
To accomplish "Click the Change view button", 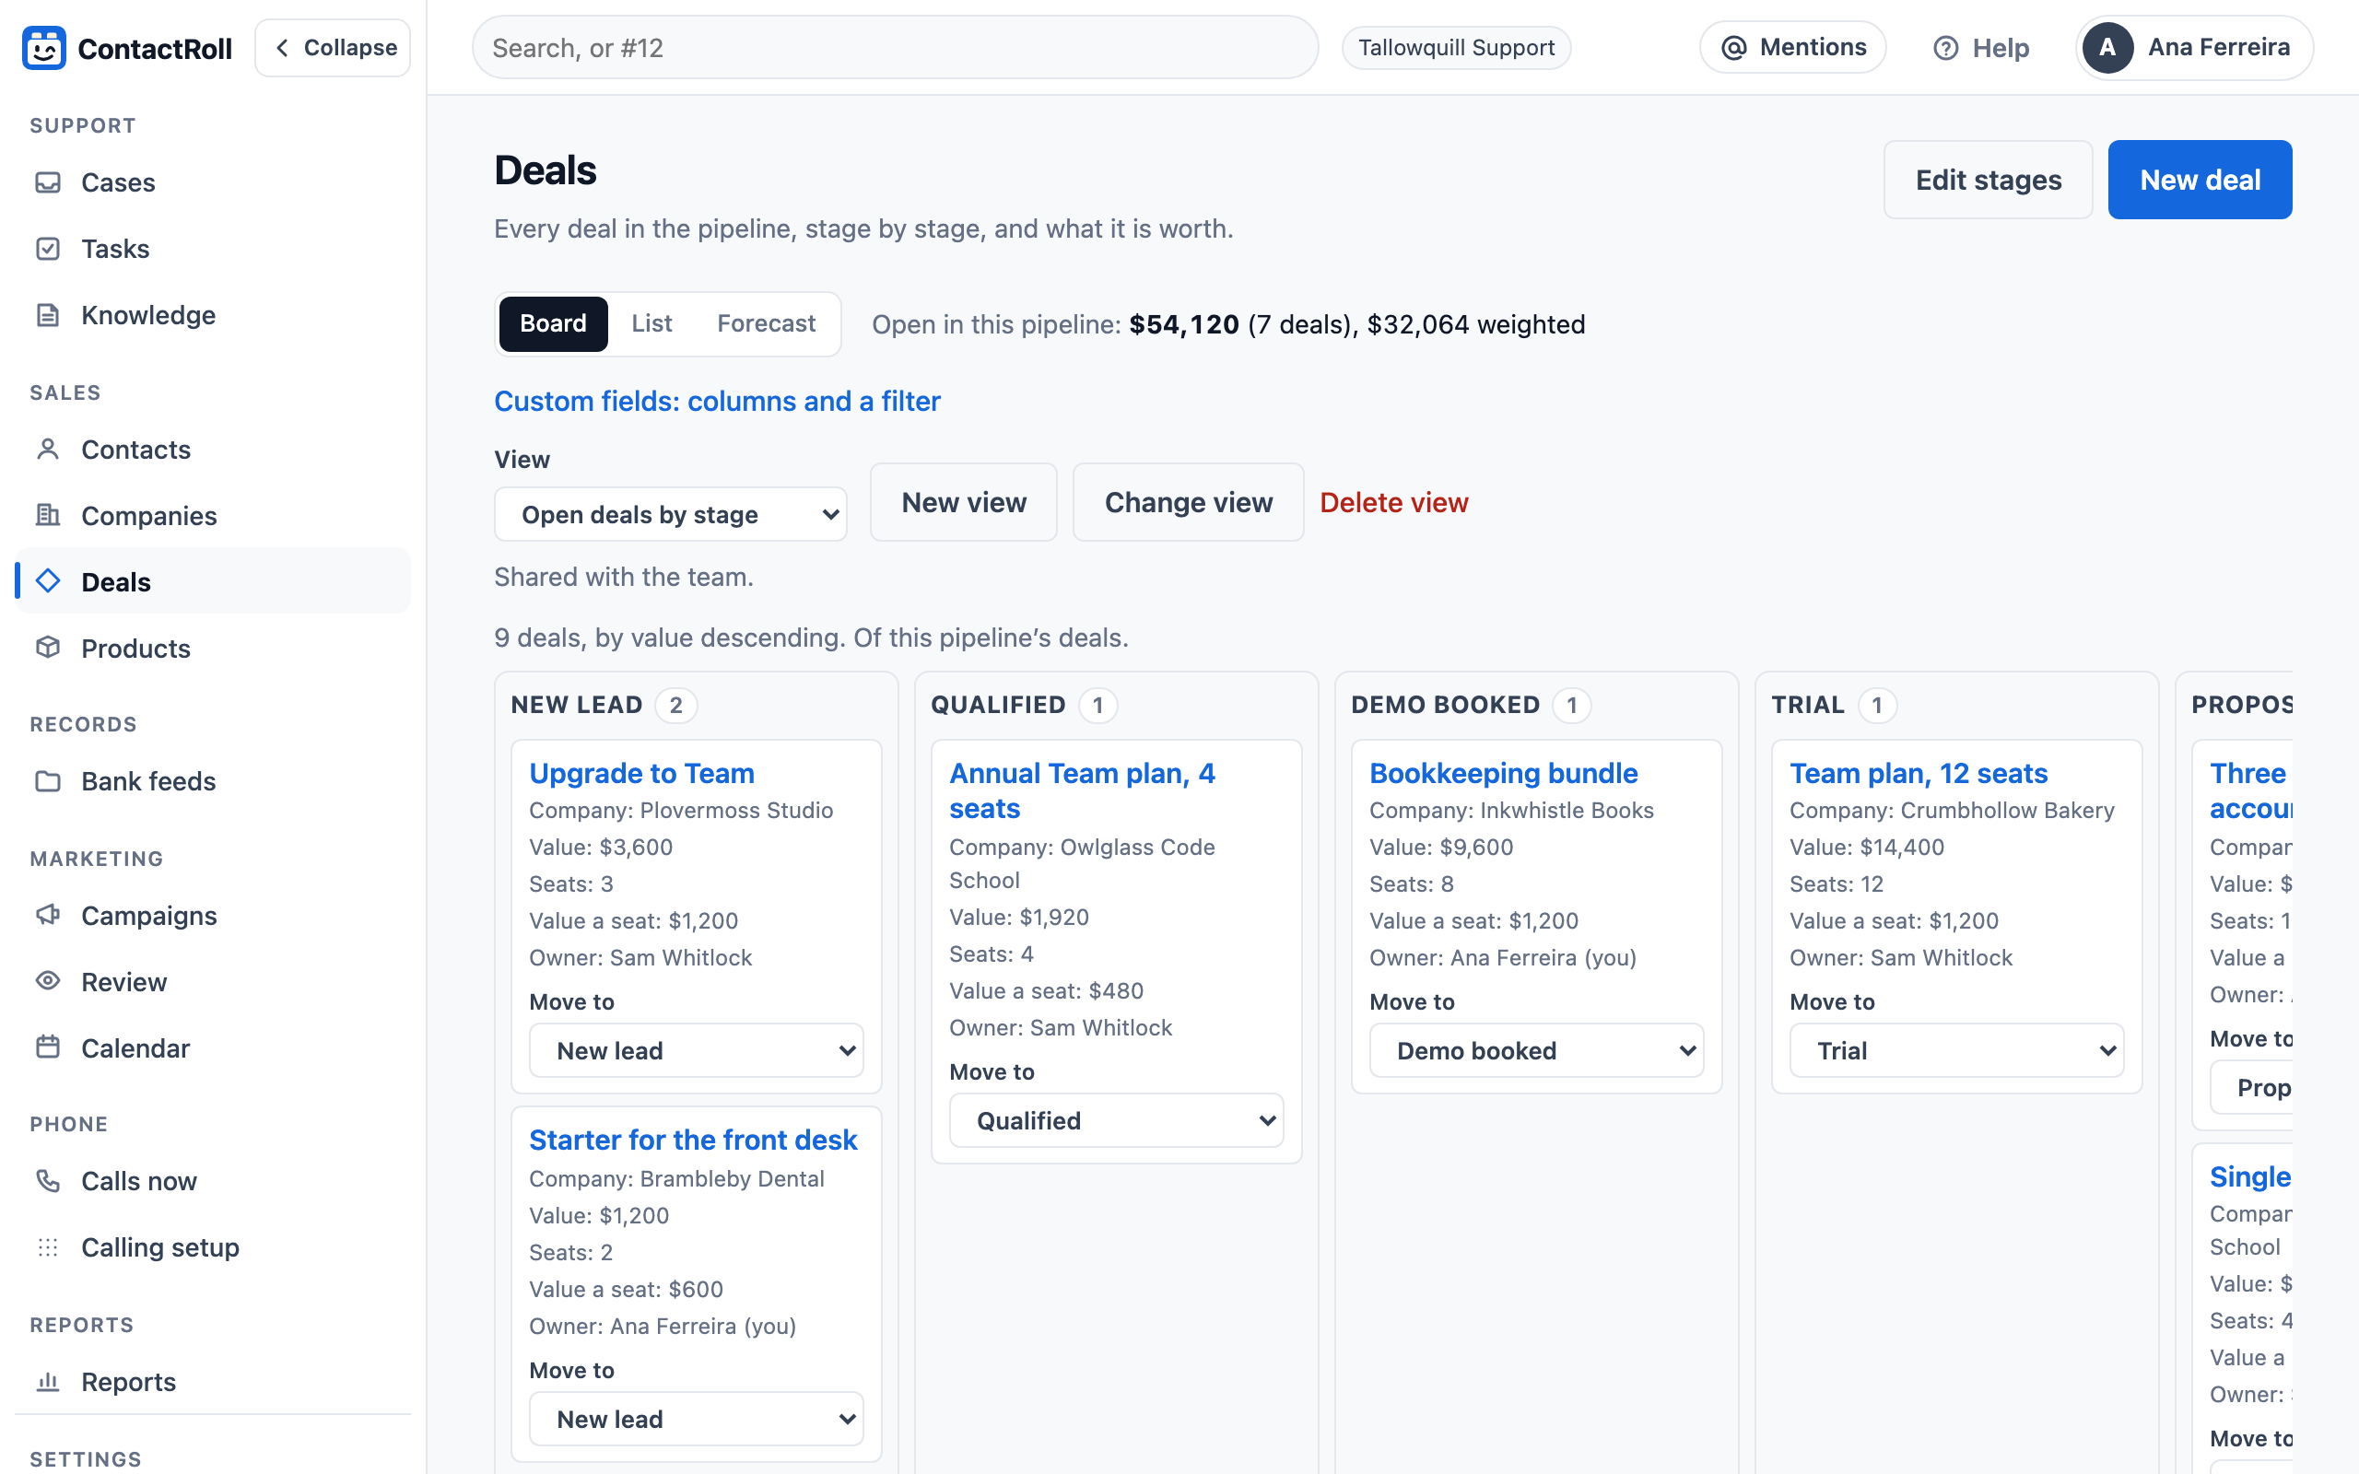I will pos(1189,502).
